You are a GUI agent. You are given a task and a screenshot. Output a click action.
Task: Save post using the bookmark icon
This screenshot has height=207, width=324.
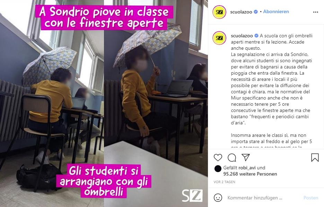coord(315,158)
